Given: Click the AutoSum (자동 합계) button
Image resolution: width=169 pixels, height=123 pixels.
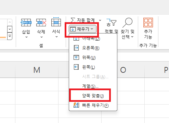Looking at the screenshot, I should coord(83,20).
